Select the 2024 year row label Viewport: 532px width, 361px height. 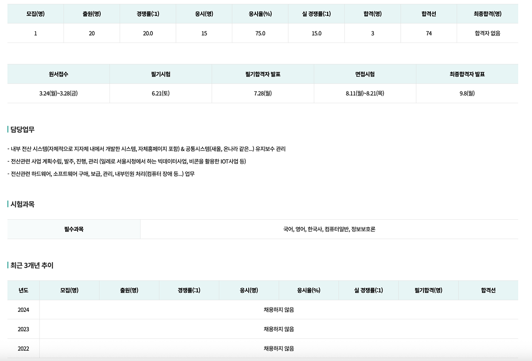tap(23, 310)
